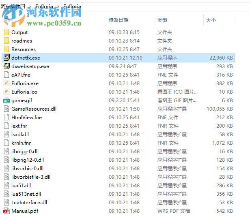
Task: Click the Manual.pdf PDF icon
Action: tap(6, 211)
